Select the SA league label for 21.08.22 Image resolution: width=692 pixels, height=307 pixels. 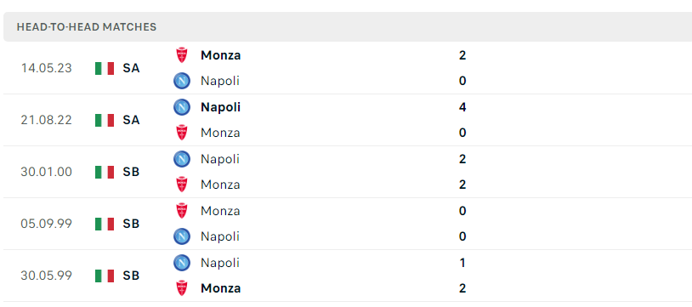point(131,120)
